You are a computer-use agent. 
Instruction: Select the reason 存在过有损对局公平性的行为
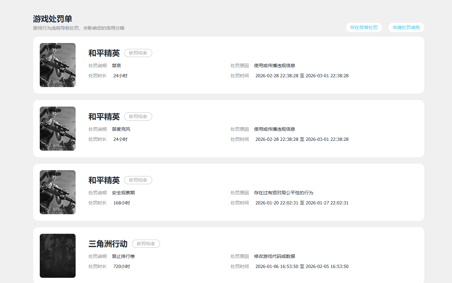pyautogui.click(x=284, y=193)
